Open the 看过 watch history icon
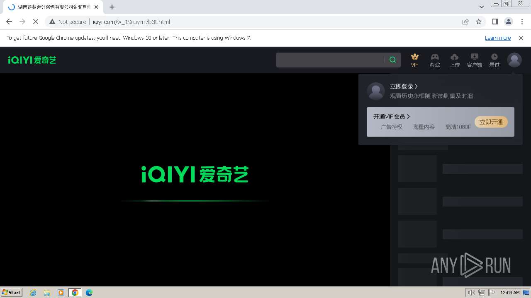This screenshot has width=531, height=298. point(494,60)
